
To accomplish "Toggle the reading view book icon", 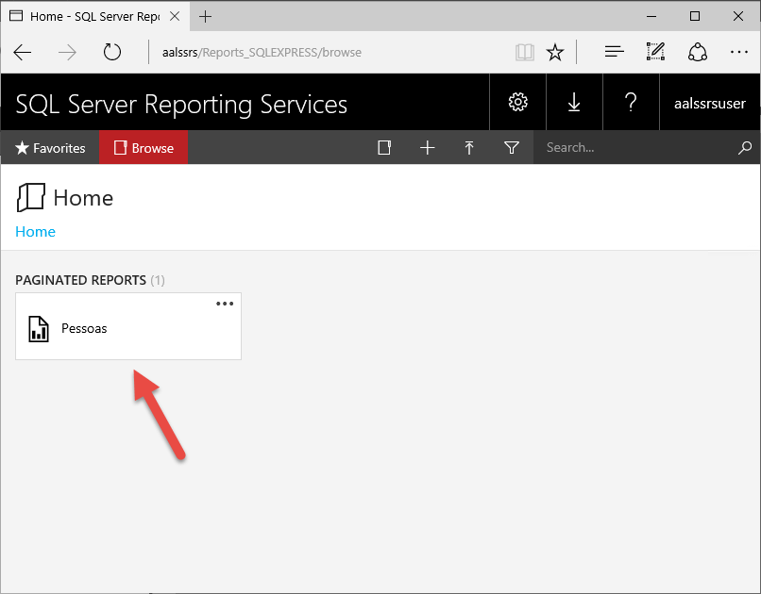I will [x=525, y=52].
